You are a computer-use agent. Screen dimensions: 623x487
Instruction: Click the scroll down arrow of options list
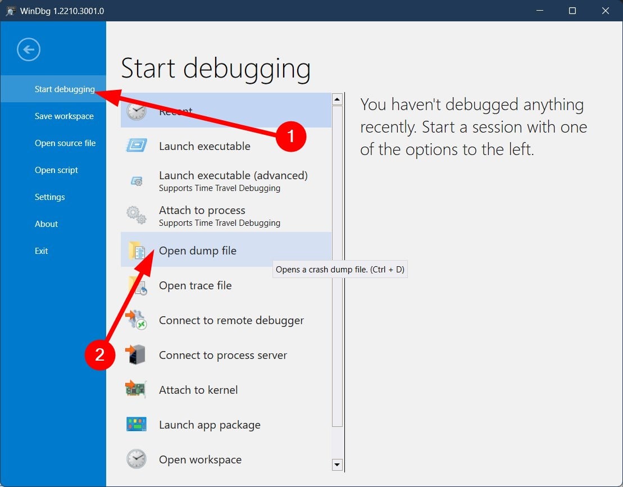[337, 465]
